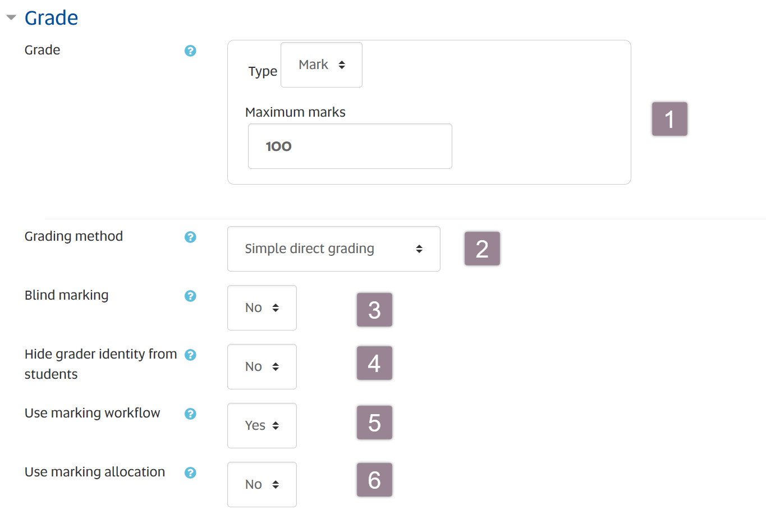This screenshot has width=766, height=514.
Task: Open the Use marking workflow help icon
Action: [x=190, y=414]
